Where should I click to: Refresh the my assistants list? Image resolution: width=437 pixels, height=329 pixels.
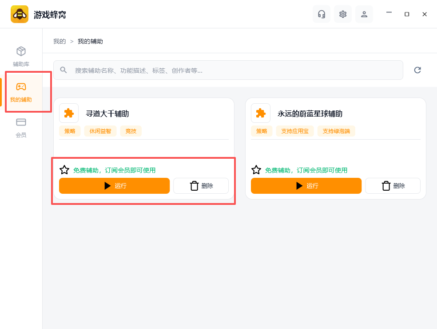coord(417,70)
